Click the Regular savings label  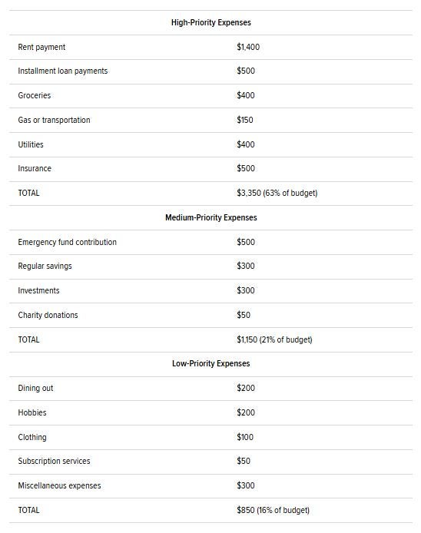[45, 266]
